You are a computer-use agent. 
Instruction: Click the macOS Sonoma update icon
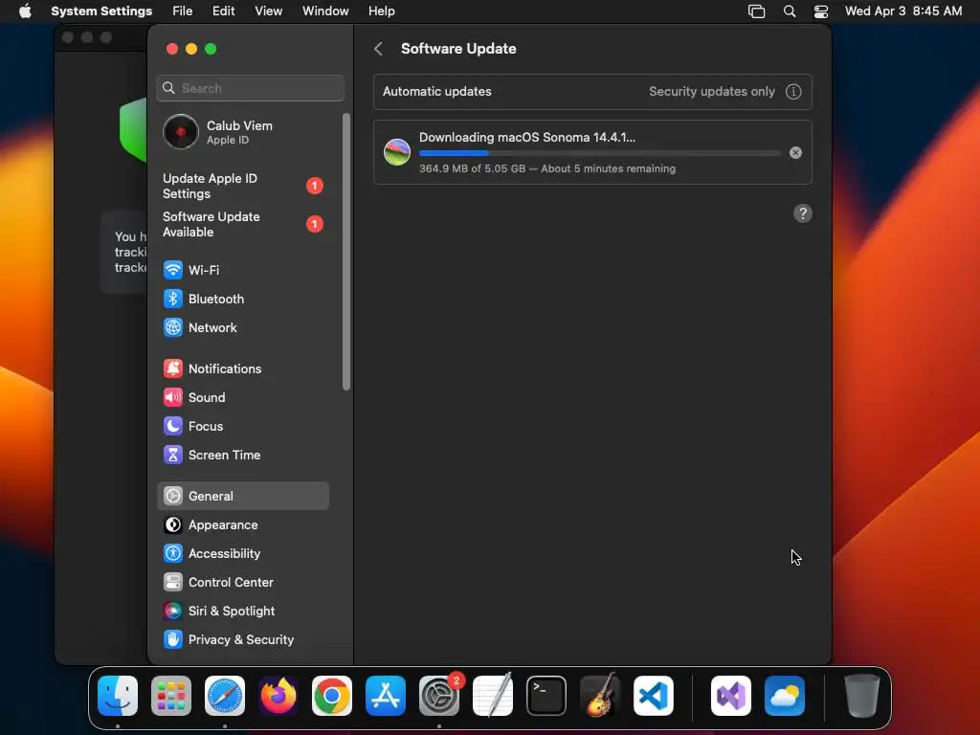(x=397, y=152)
